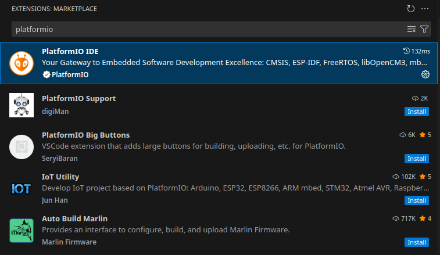
Task: Click the 2K download count icon
Action: [x=415, y=98]
